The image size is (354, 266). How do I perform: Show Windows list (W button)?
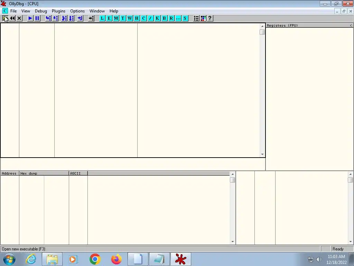pyautogui.click(x=130, y=18)
